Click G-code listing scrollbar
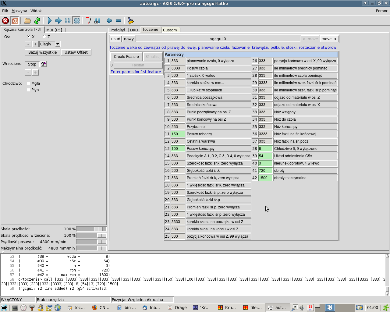Screen dimensions: 390x312 click(387, 275)
